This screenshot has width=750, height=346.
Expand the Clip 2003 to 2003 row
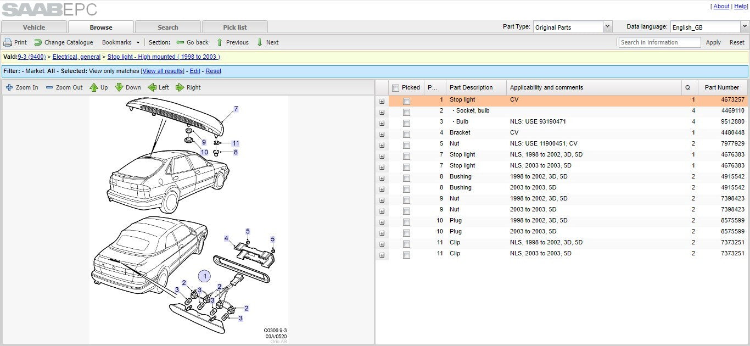382,255
